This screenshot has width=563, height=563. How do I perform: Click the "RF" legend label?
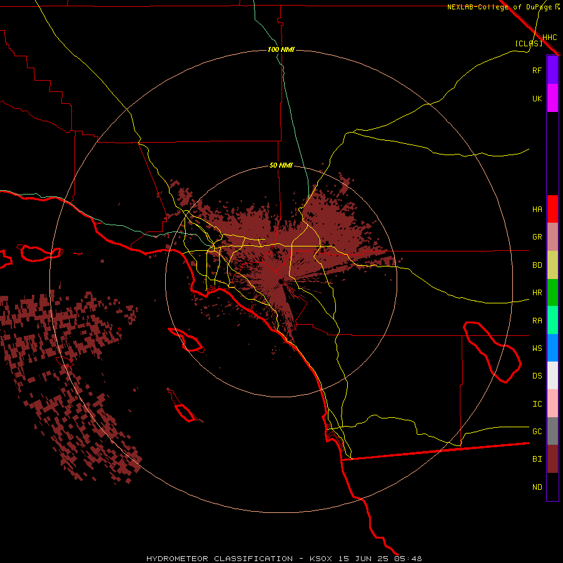click(x=537, y=70)
